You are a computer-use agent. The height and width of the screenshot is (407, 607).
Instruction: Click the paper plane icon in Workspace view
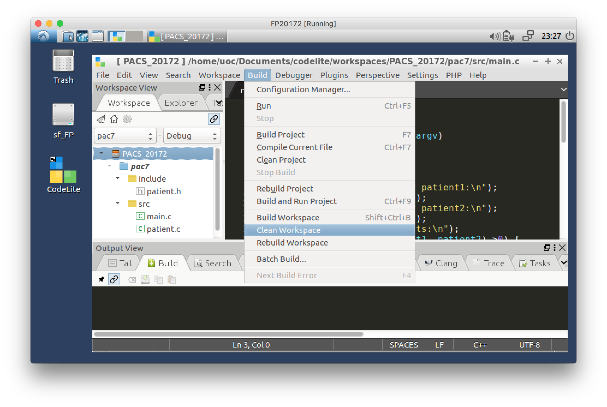pyautogui.click(x=101, y=119)
